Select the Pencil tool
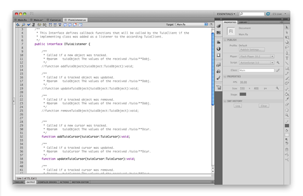 [x=287, y=73]
